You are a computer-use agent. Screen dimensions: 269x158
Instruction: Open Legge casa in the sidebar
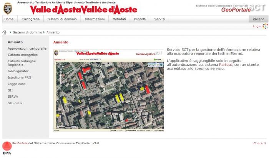(17, 84)
